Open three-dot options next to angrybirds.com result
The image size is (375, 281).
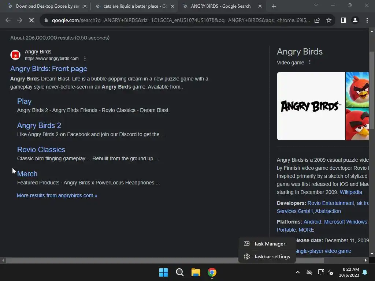(85, 59)
